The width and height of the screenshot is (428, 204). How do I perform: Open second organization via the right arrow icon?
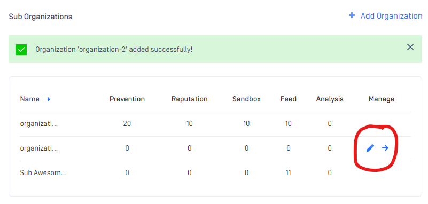(x=385, y=148)
